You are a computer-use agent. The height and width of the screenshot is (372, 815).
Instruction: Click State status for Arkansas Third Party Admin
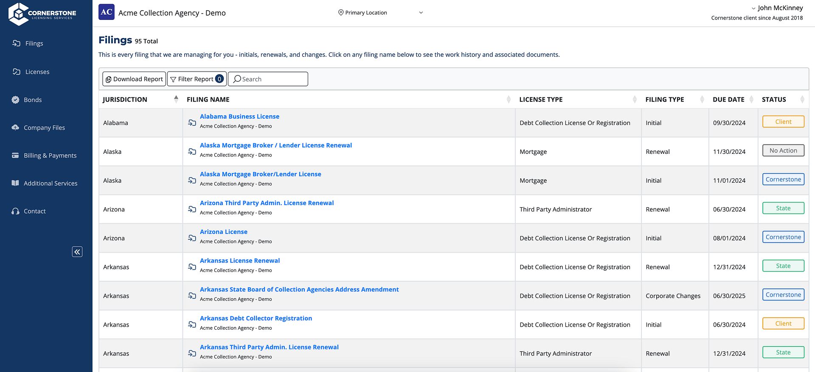pos(783,352)
